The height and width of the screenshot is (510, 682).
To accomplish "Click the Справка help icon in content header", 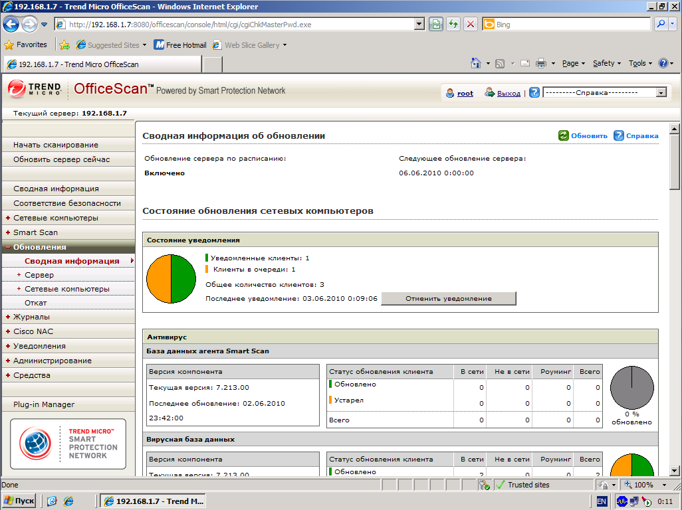I will tap(618, 135).
